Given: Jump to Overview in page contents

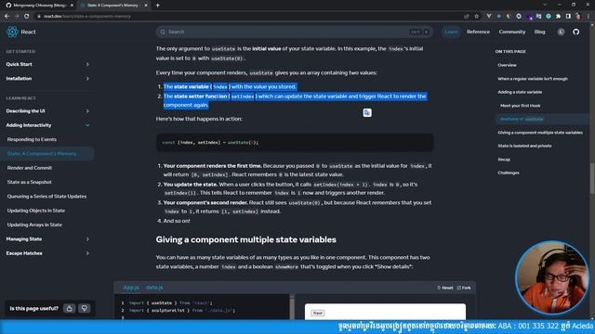Looking at the screenshot, I should 507,65.
